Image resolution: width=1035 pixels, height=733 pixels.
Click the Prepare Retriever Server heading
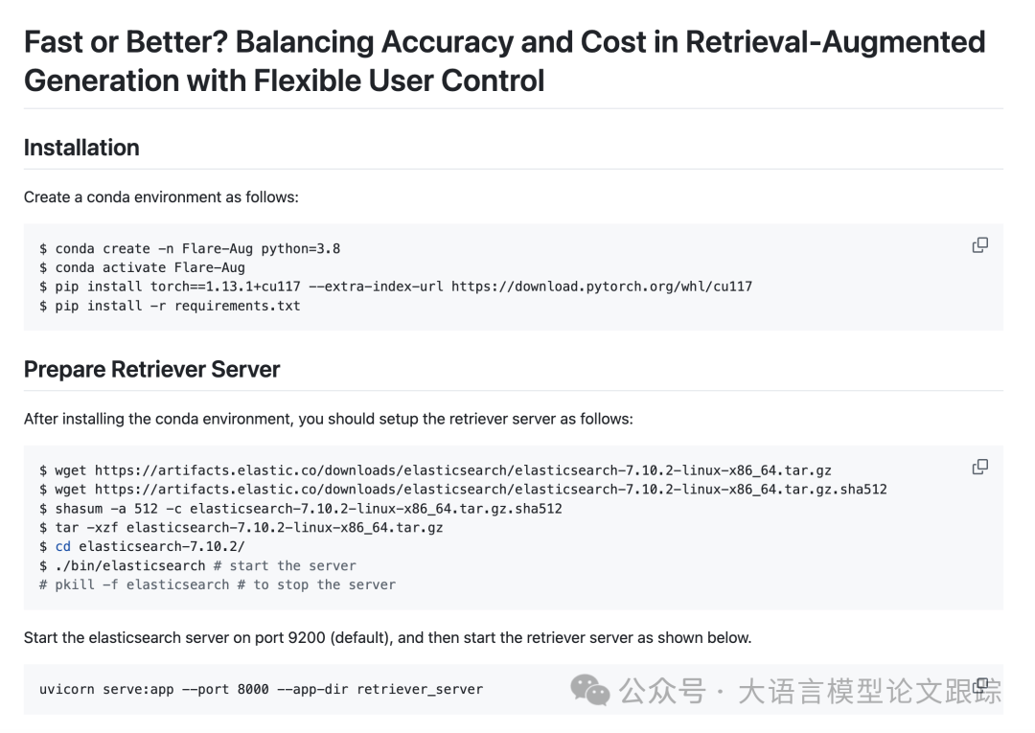coord(151,369)
